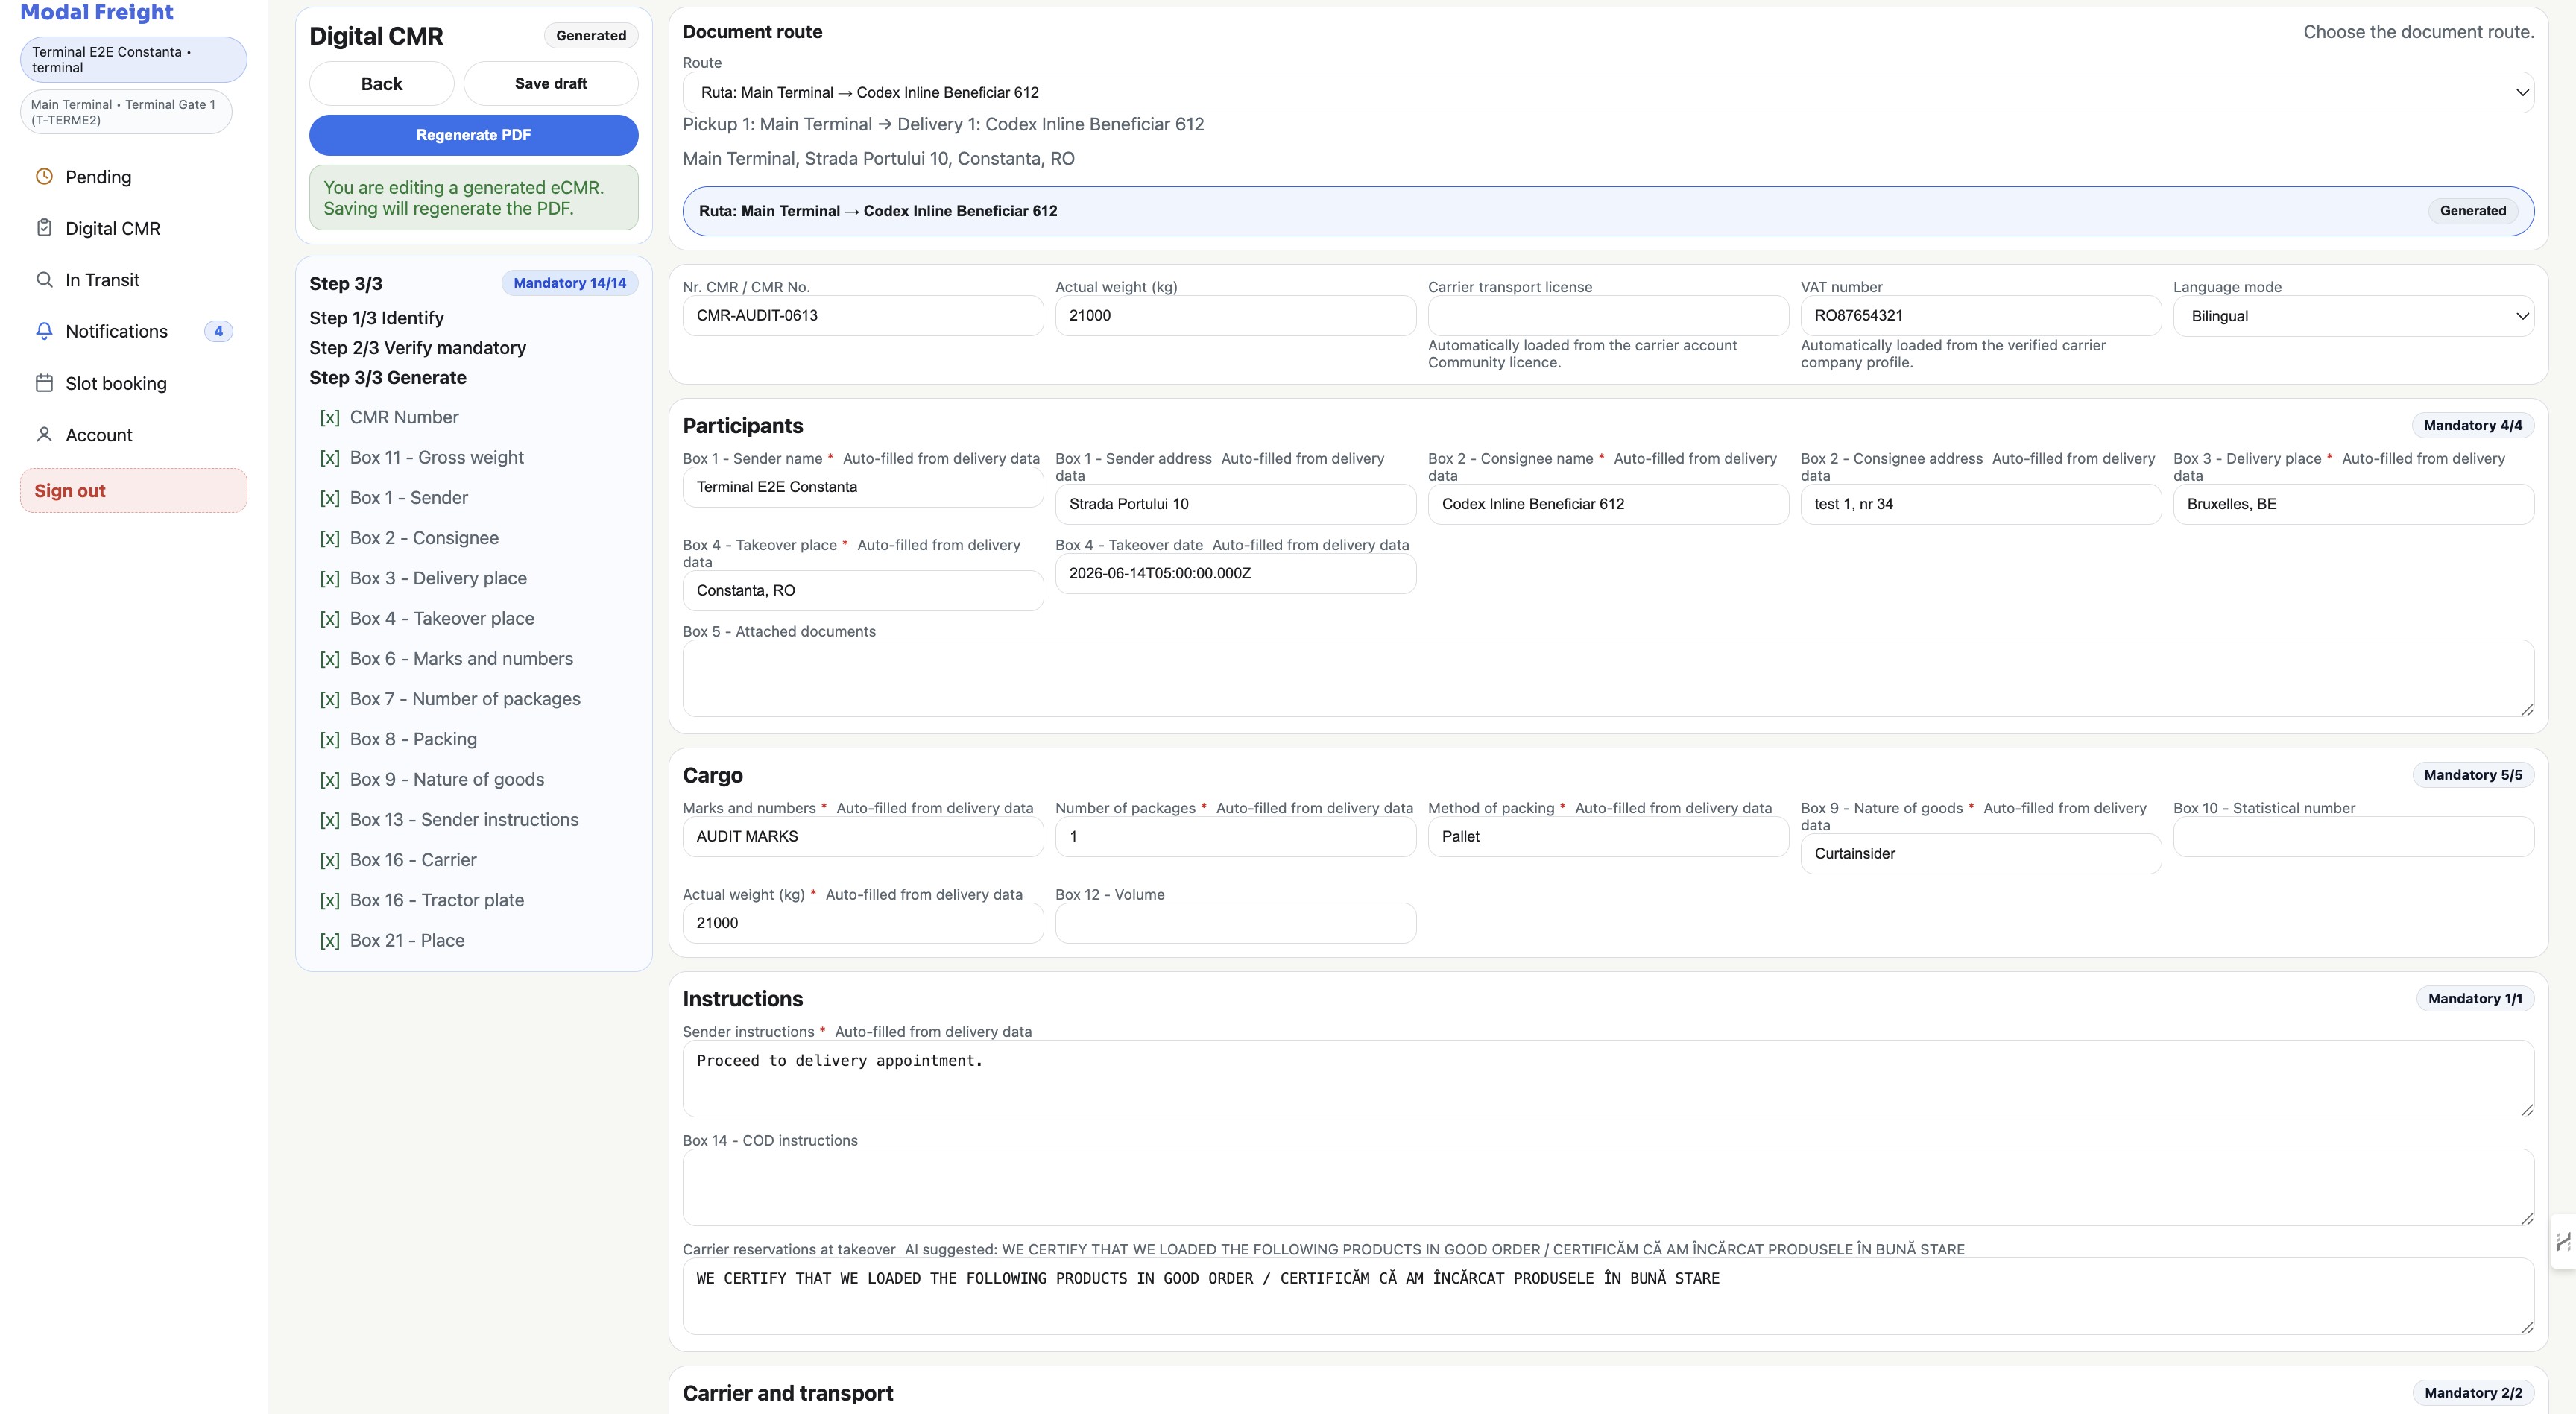
Task: Click Step 1/3 Identify
Action: pos(377,318)
